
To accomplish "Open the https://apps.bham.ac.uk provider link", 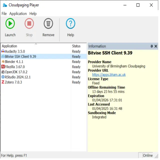I will (x=109, y=75).
